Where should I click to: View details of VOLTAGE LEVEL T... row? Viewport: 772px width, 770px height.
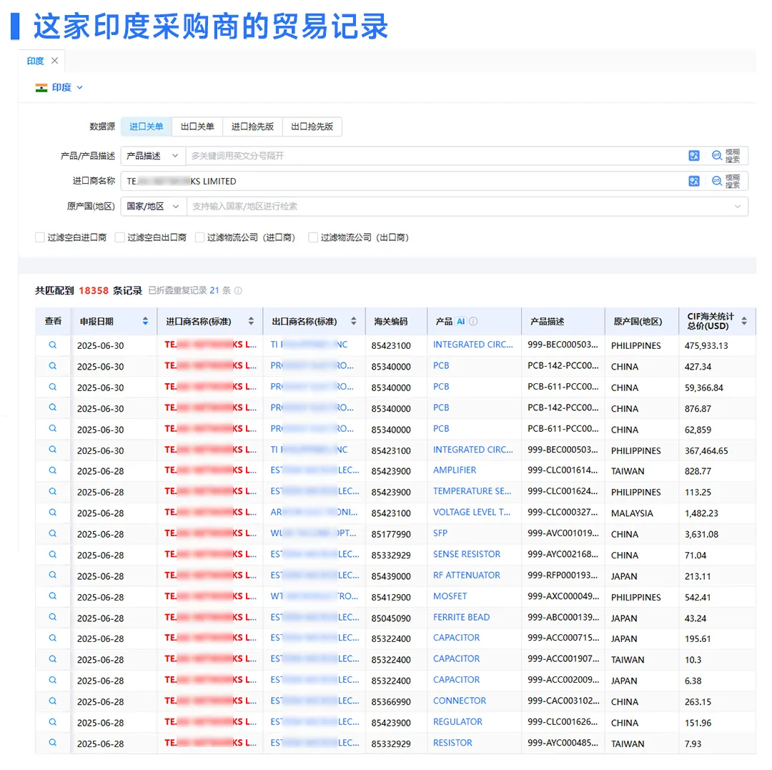(53, 513)
